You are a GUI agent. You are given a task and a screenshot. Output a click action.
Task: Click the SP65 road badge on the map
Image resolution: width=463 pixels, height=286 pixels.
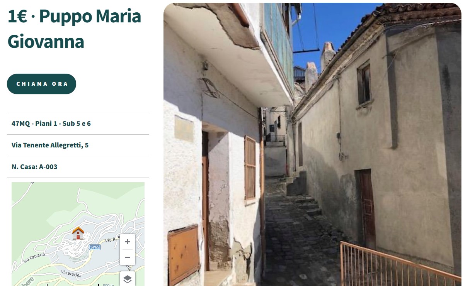[x=95, y=247]
